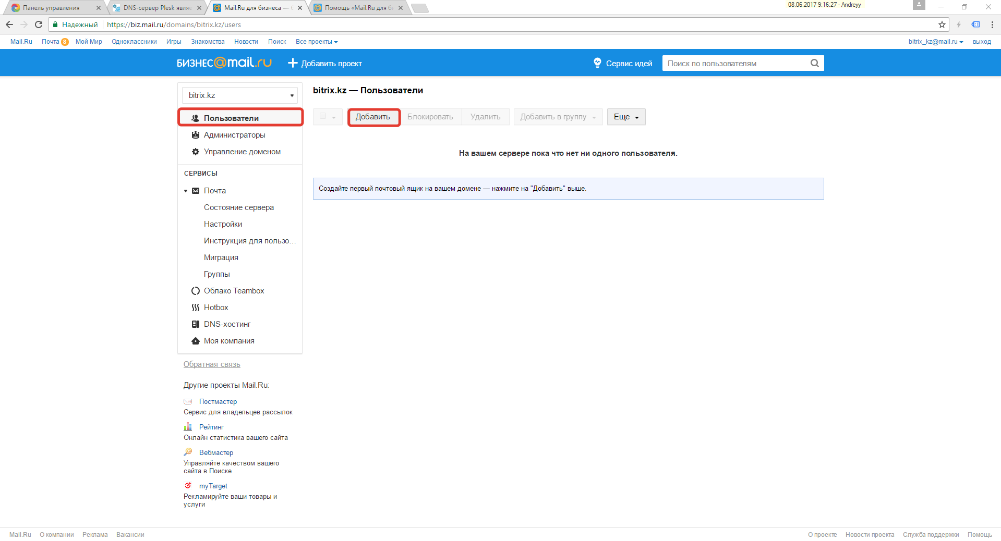Open the bitrix_kz@mail.ru account dropdown
1001x541 pixels.
coord(935,42)
